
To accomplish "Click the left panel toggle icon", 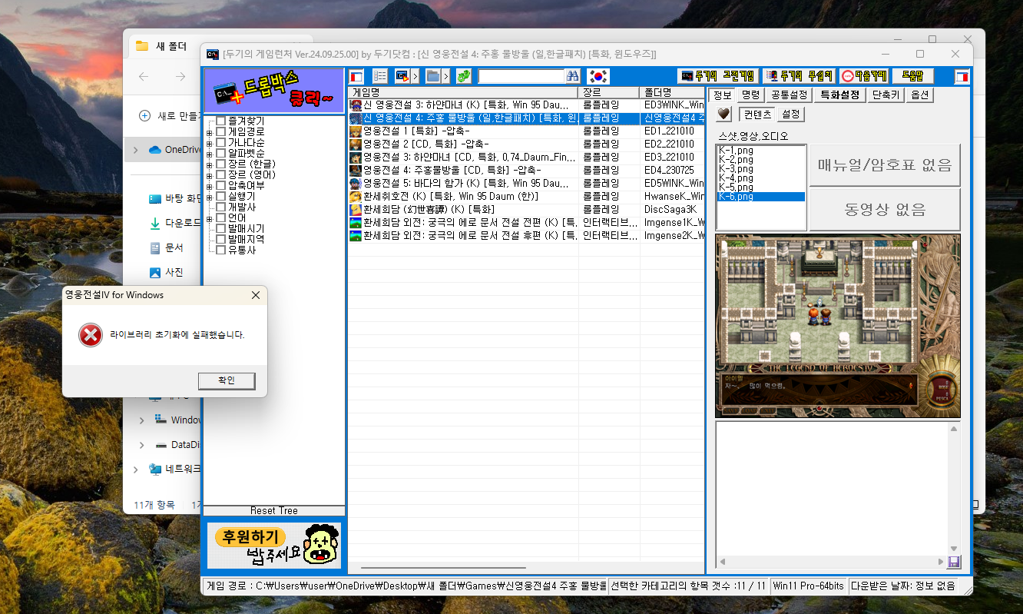I will (356, 76).
